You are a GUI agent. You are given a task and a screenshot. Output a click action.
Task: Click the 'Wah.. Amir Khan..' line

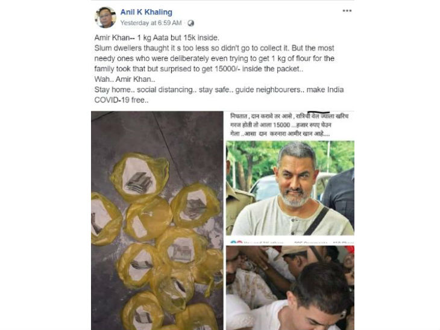[125, 79]
